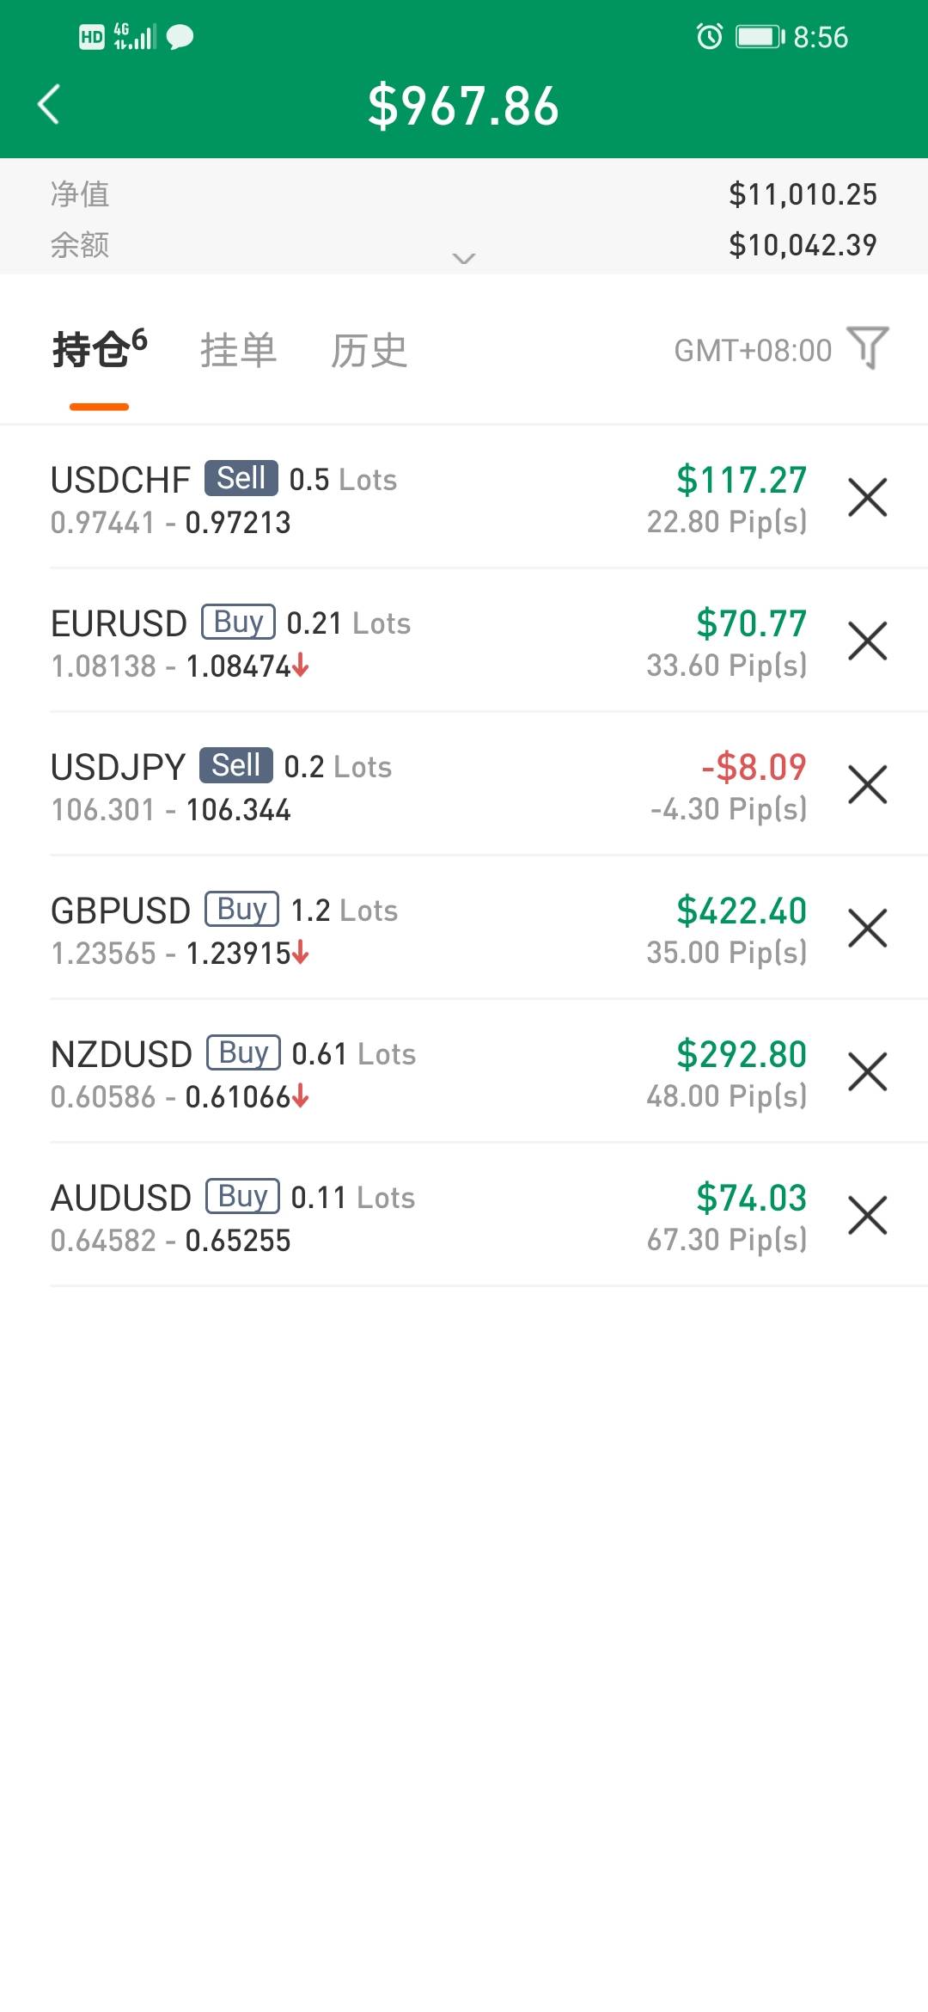Tap the $967.86 total profit header
928x2012 pixels.
pos(463,107)
